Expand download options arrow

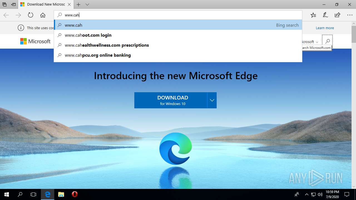coord(212,100)
